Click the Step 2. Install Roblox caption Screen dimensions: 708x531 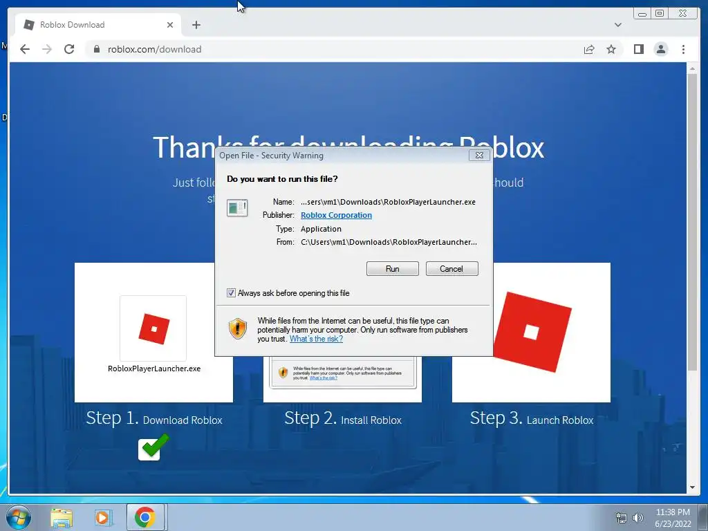[x=343, y=418]
